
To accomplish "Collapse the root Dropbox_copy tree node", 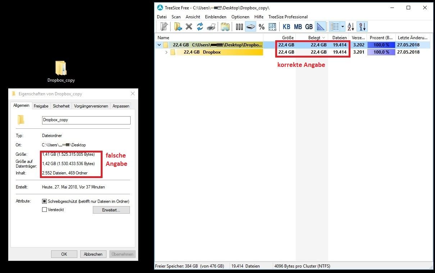I will [x=159, y=45].
